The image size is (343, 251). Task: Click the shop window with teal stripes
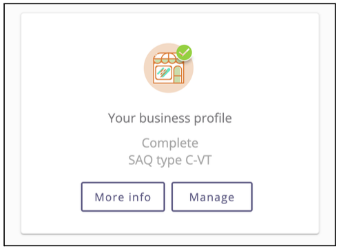(x=163, y=73)
